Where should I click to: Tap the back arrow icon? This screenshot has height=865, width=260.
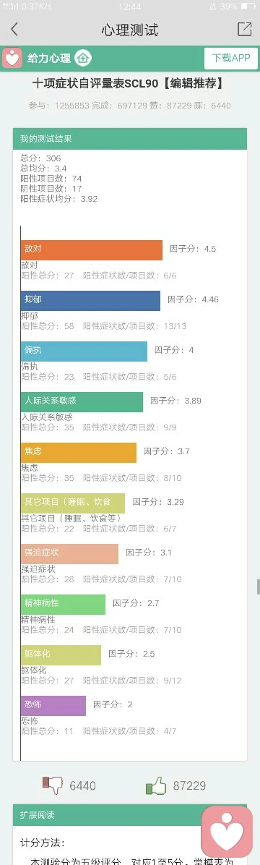(14, 30)
